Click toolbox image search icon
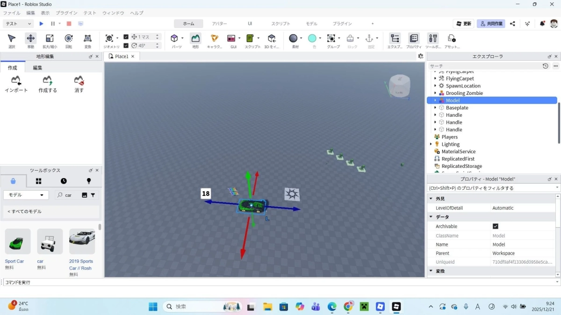 (x=84, y=195)
